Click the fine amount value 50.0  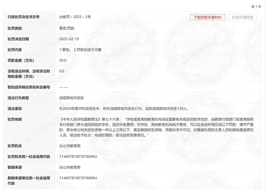point(60,61)
